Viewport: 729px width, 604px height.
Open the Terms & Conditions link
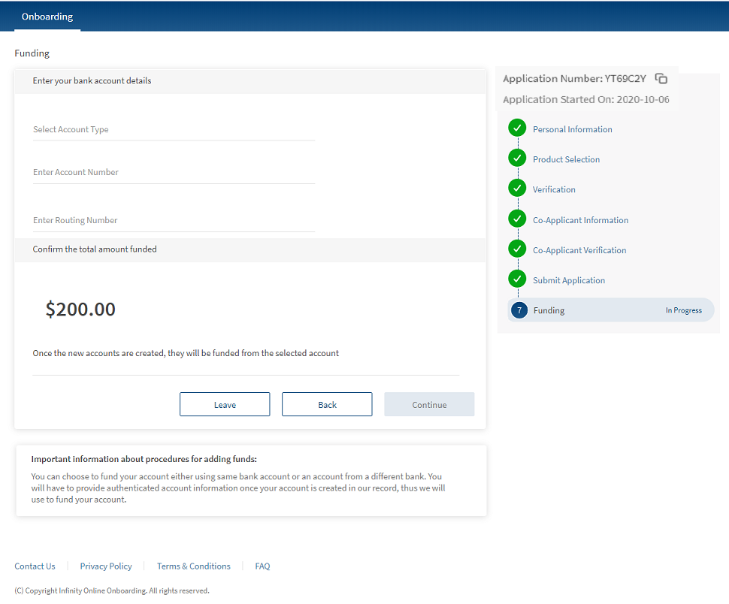click(x=194, y=566)
